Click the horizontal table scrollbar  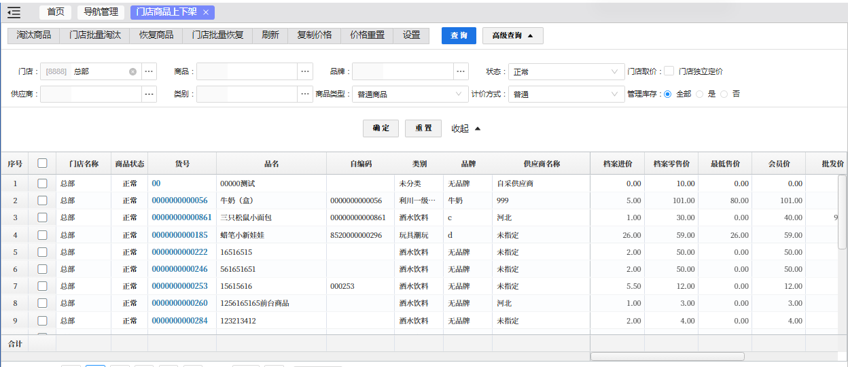pos(667,356)
